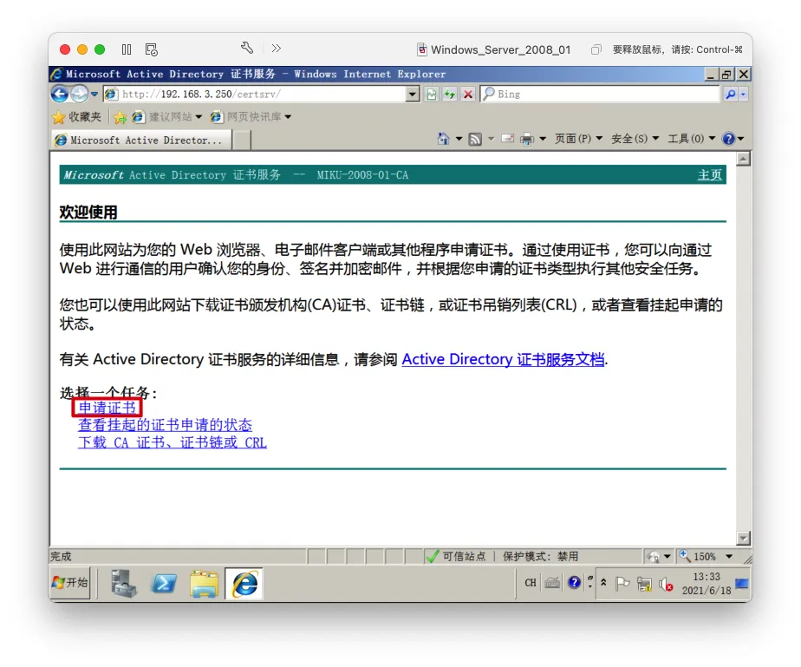Click the zoom magnifier icon in the status bar

(685, 556)
